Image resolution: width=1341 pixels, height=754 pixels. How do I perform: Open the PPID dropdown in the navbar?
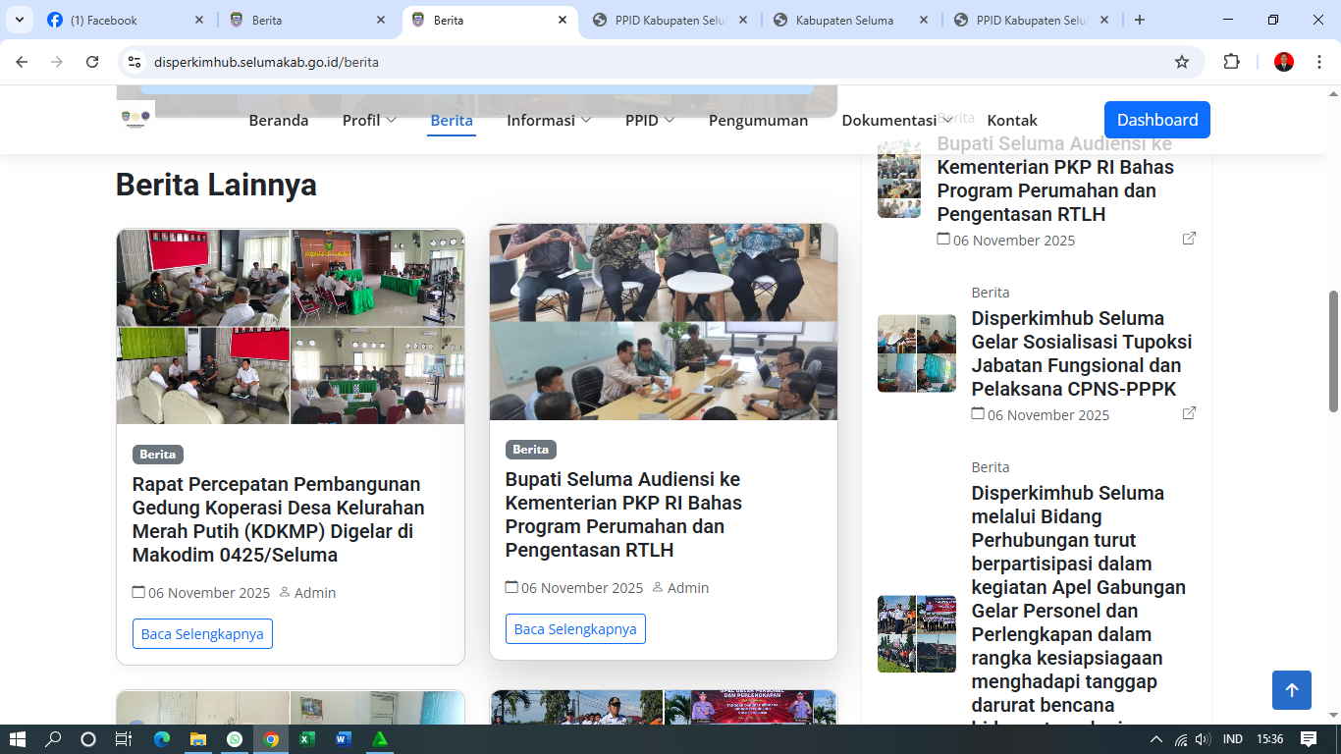pyautogui.click(x=650, y=120)
